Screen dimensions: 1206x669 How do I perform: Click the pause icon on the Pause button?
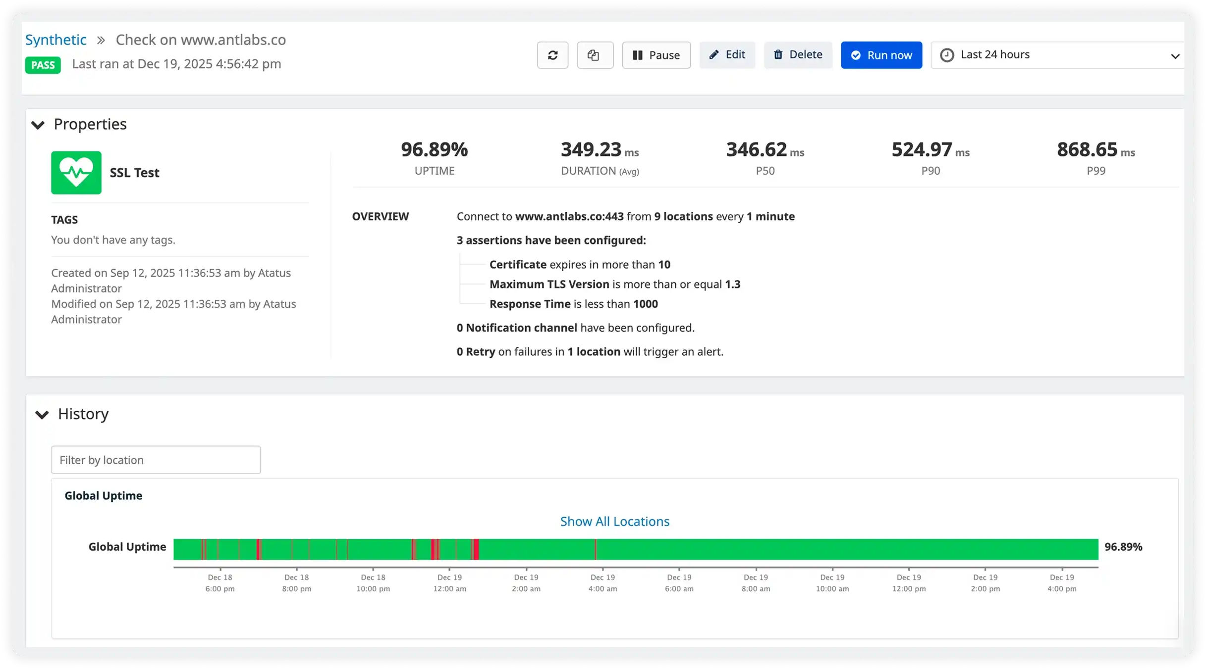coord(638,55)
